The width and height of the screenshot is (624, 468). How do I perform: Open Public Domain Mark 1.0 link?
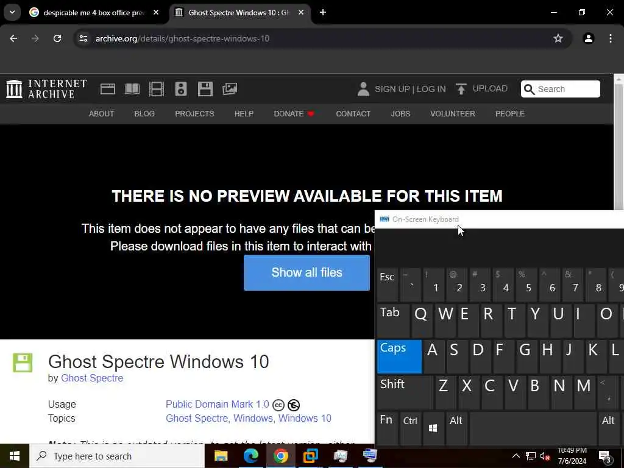(218, 405)
